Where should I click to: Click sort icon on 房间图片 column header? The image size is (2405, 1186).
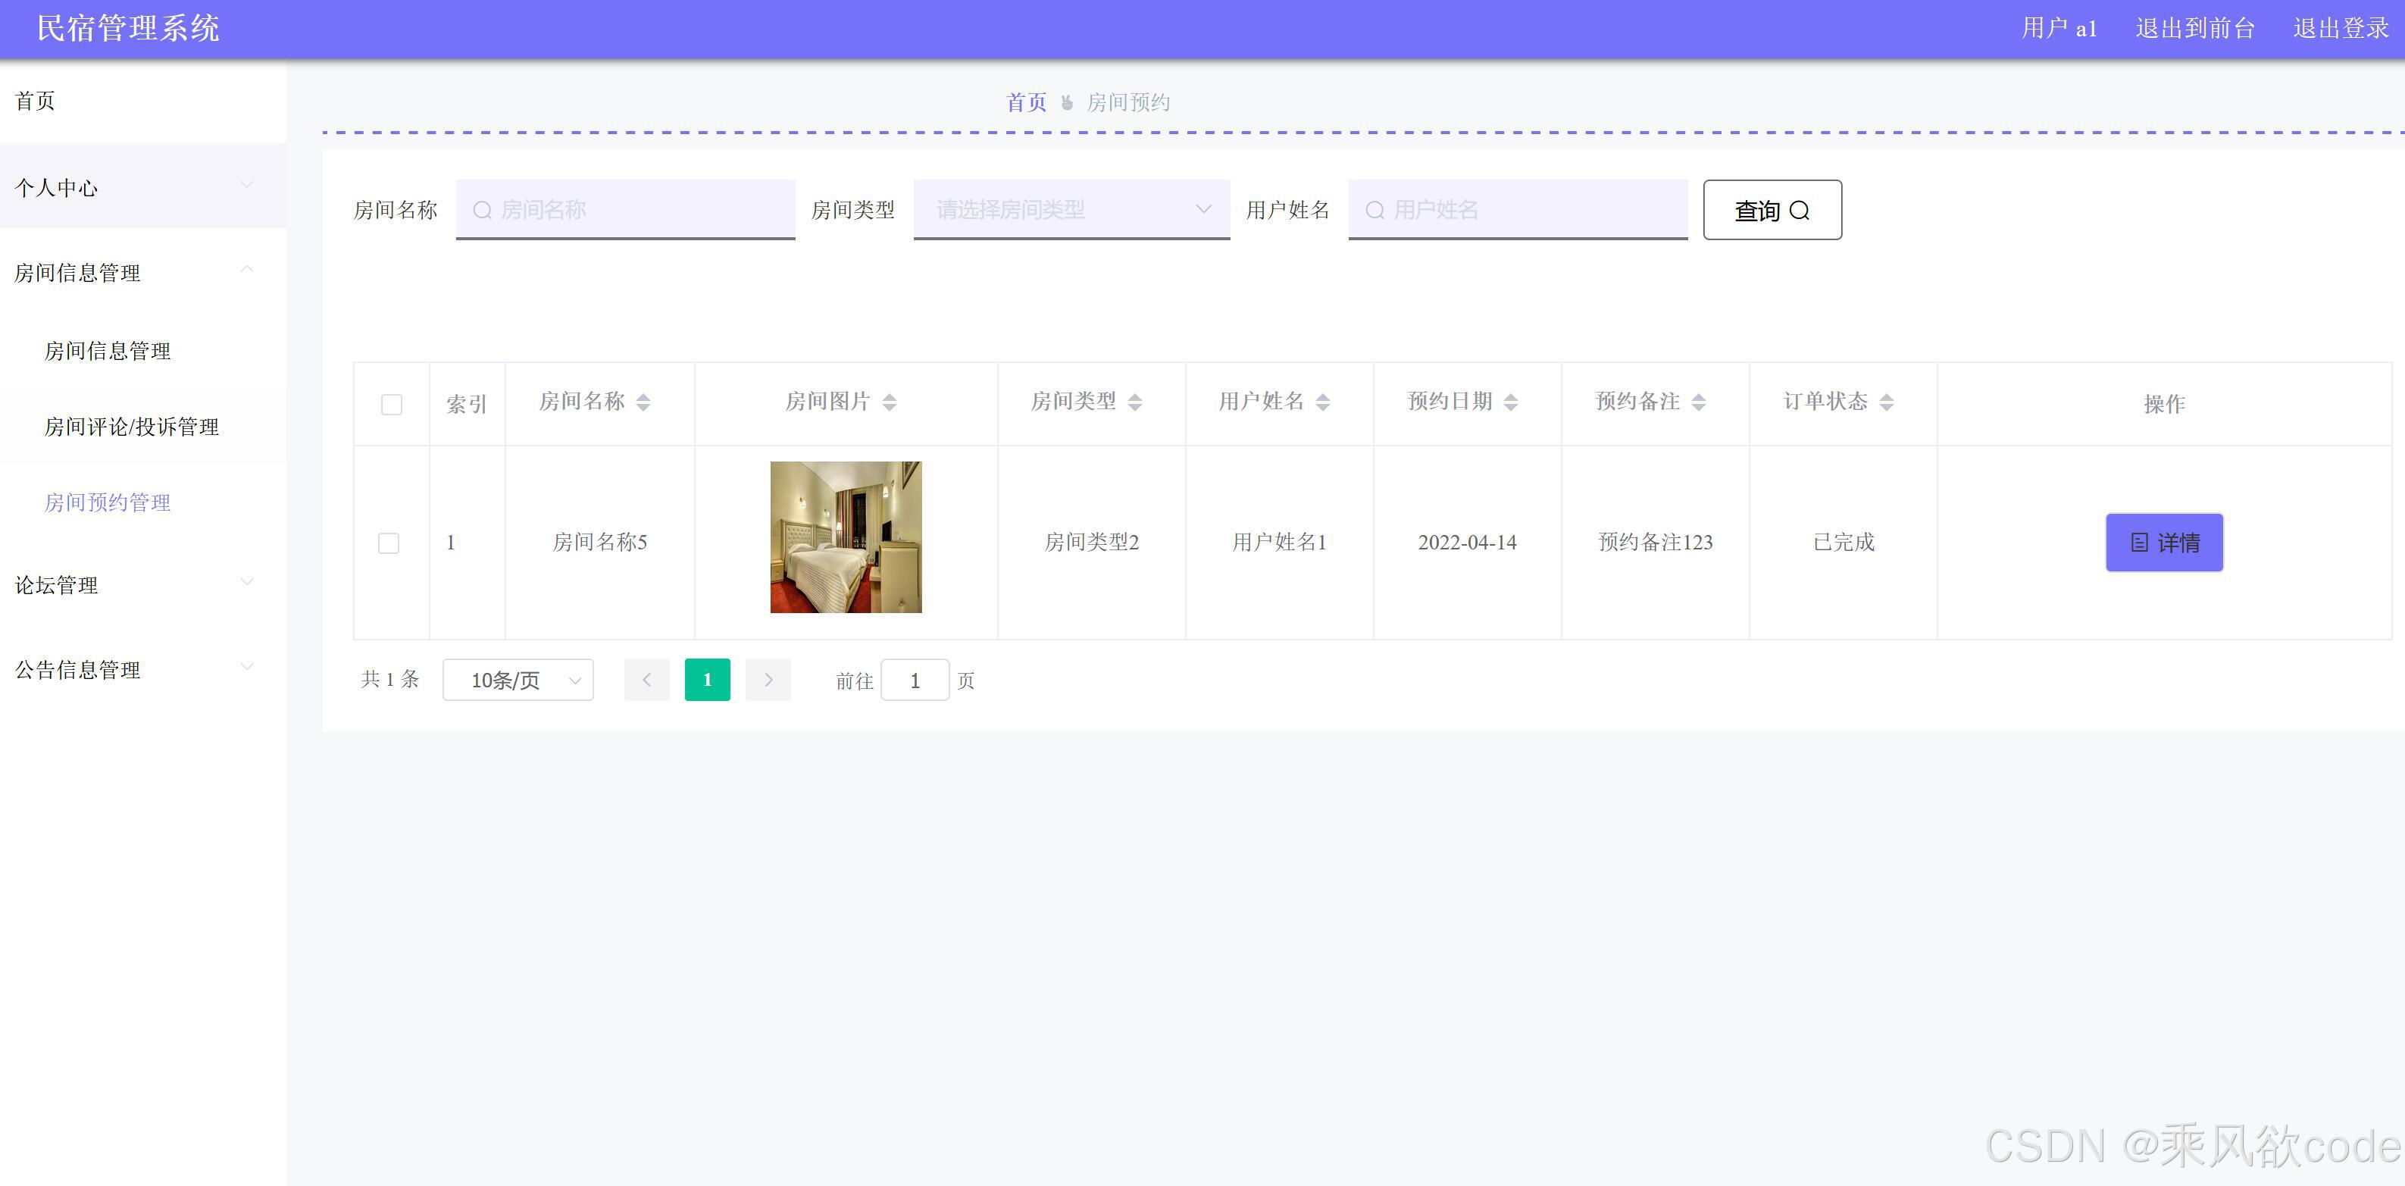pyautogui.click(x=889, y=402)
